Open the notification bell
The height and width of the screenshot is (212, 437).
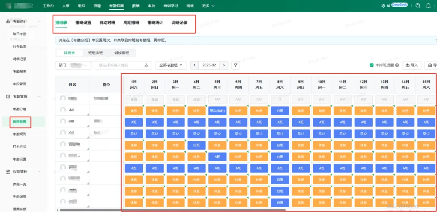coord(429,6)
